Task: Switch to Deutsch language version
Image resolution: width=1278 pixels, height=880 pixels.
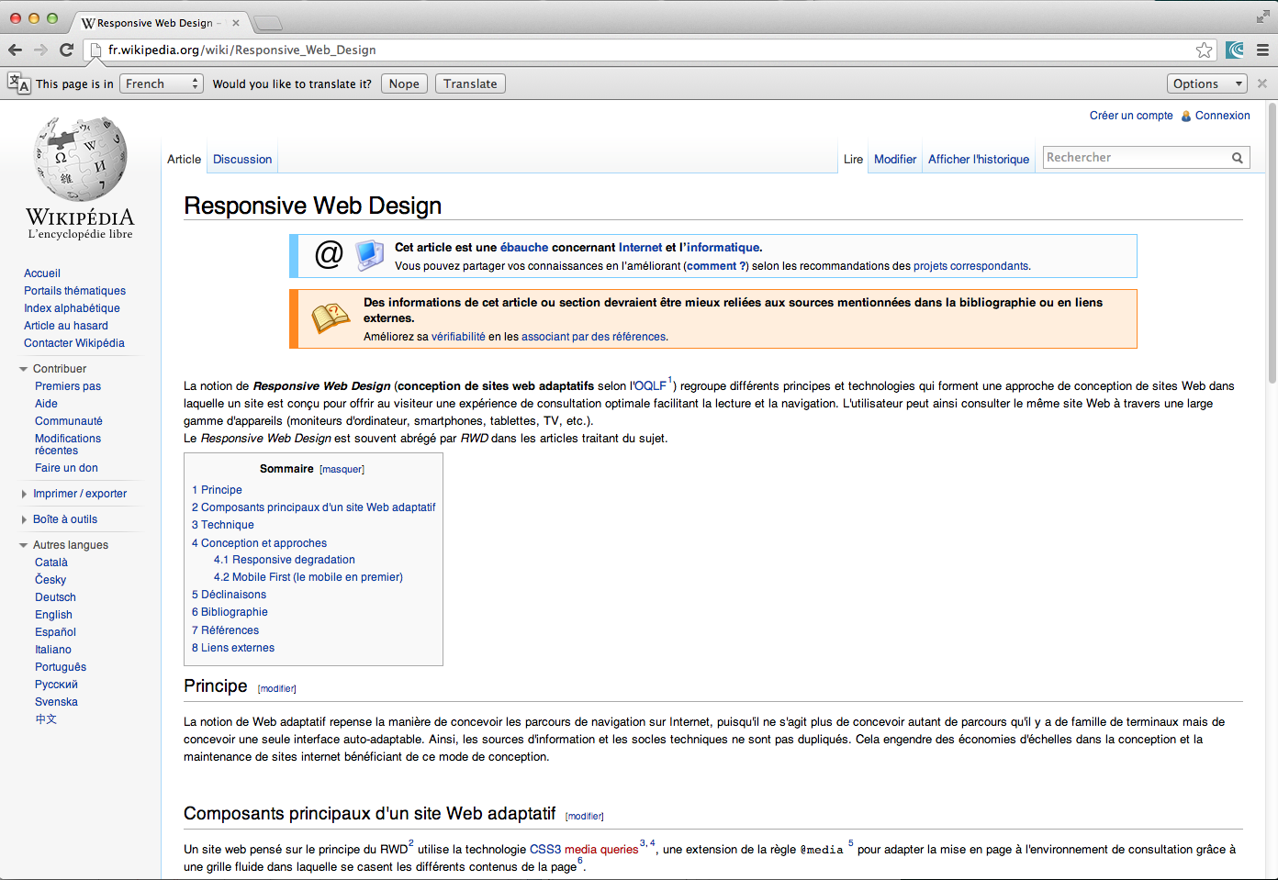Action: click(55, 597)
